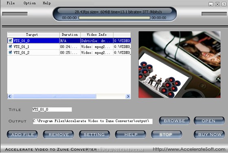Uncheck the VTS_01_2 checkbox
Screen dimensions: 228x153
pos(10,52)
